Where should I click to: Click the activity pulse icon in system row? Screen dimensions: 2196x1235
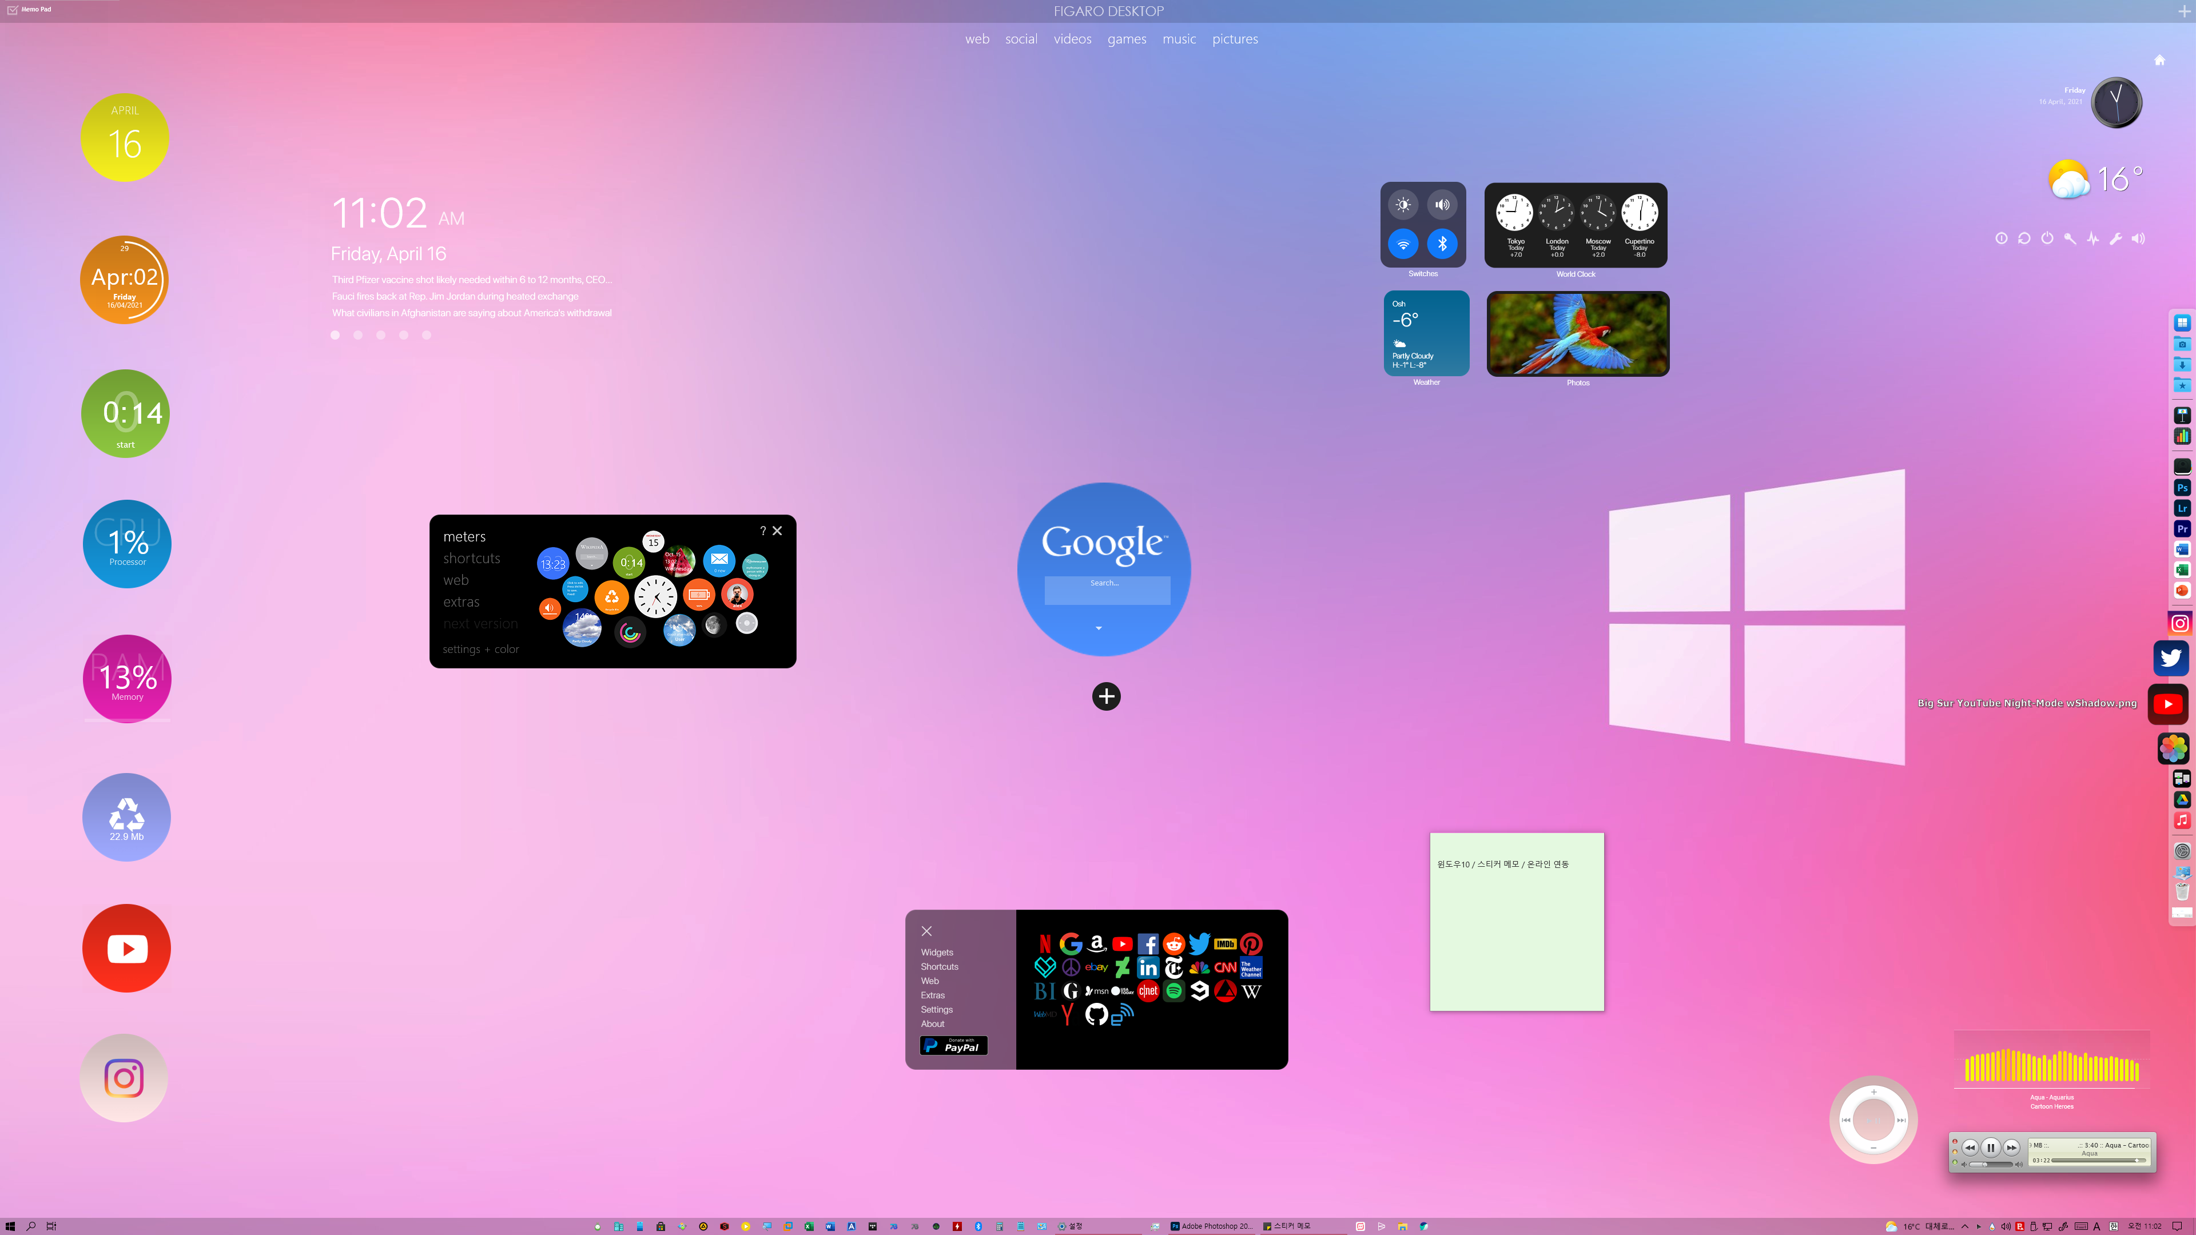[2093, 238]
